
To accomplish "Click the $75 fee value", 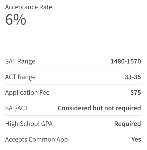I will coord(136,92).
